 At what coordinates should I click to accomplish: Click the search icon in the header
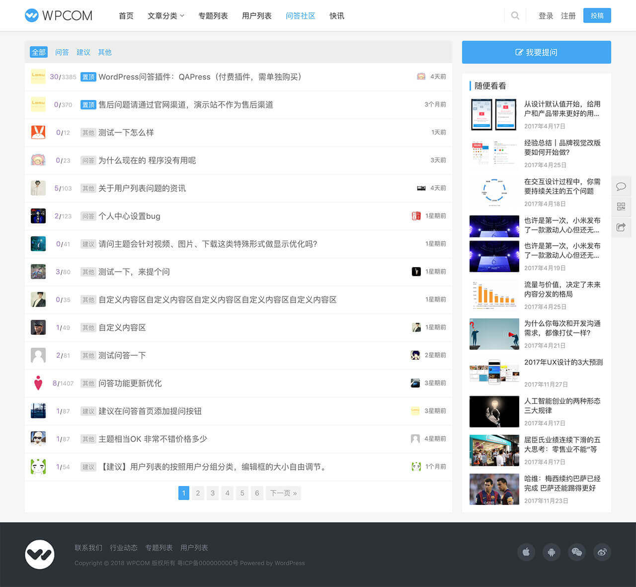515,15
